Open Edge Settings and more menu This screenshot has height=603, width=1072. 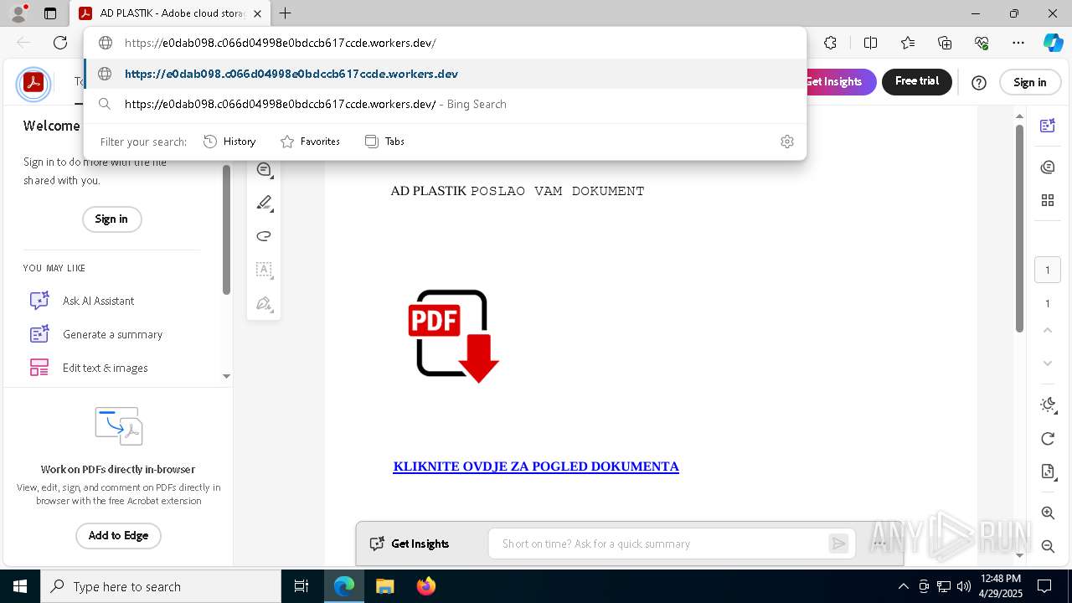(x=1018, y=43)
